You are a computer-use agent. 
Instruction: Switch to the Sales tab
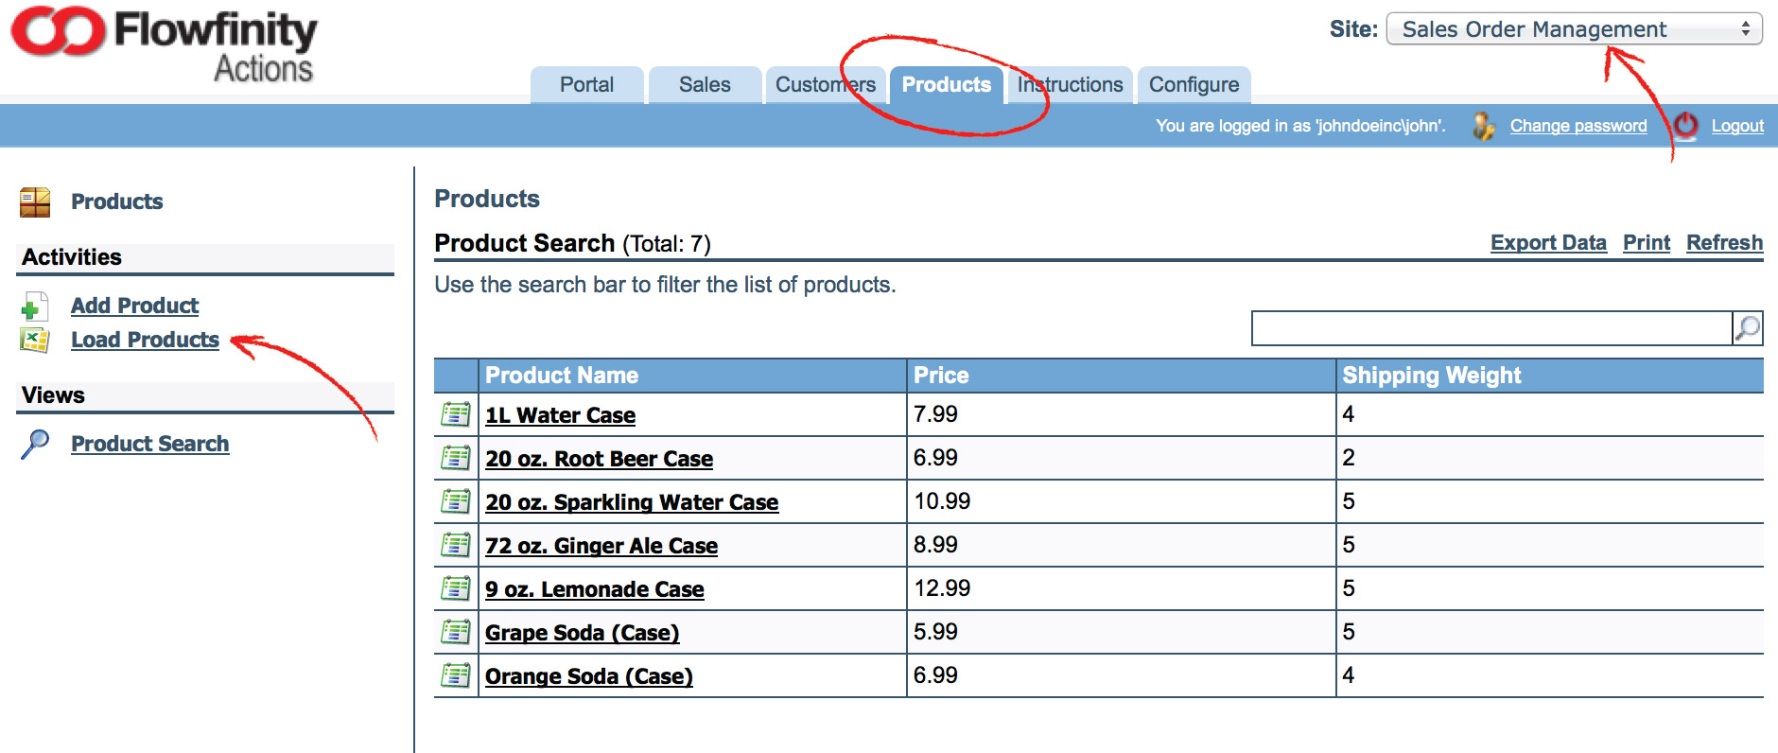[705, 85]
